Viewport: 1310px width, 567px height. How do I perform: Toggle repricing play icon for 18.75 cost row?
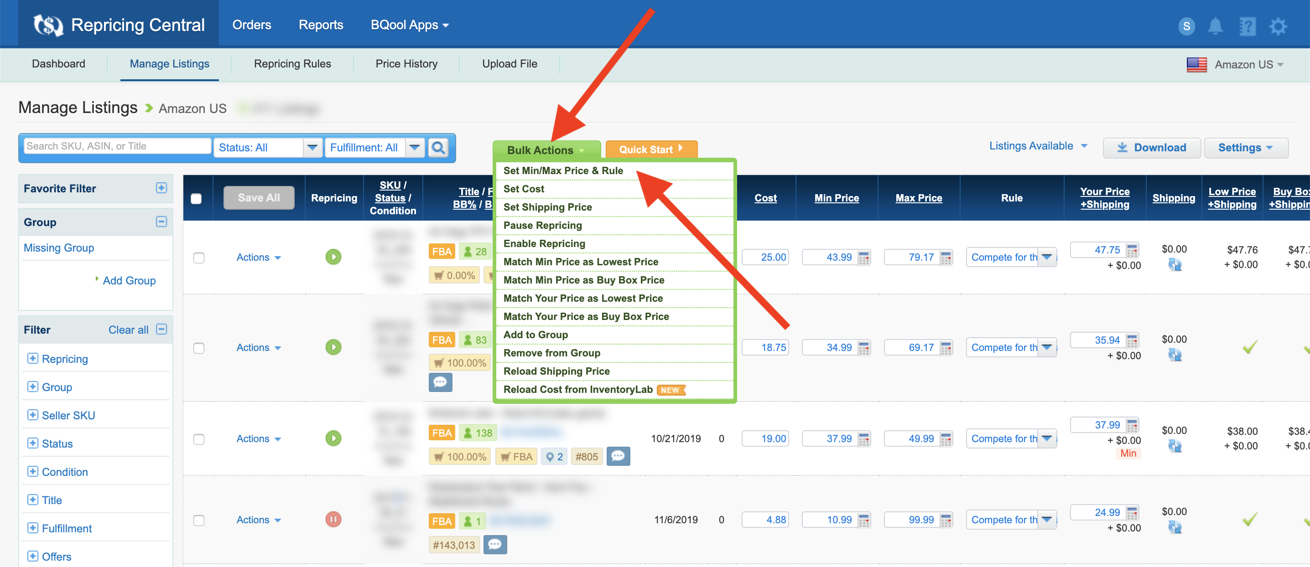click(333, 347)
